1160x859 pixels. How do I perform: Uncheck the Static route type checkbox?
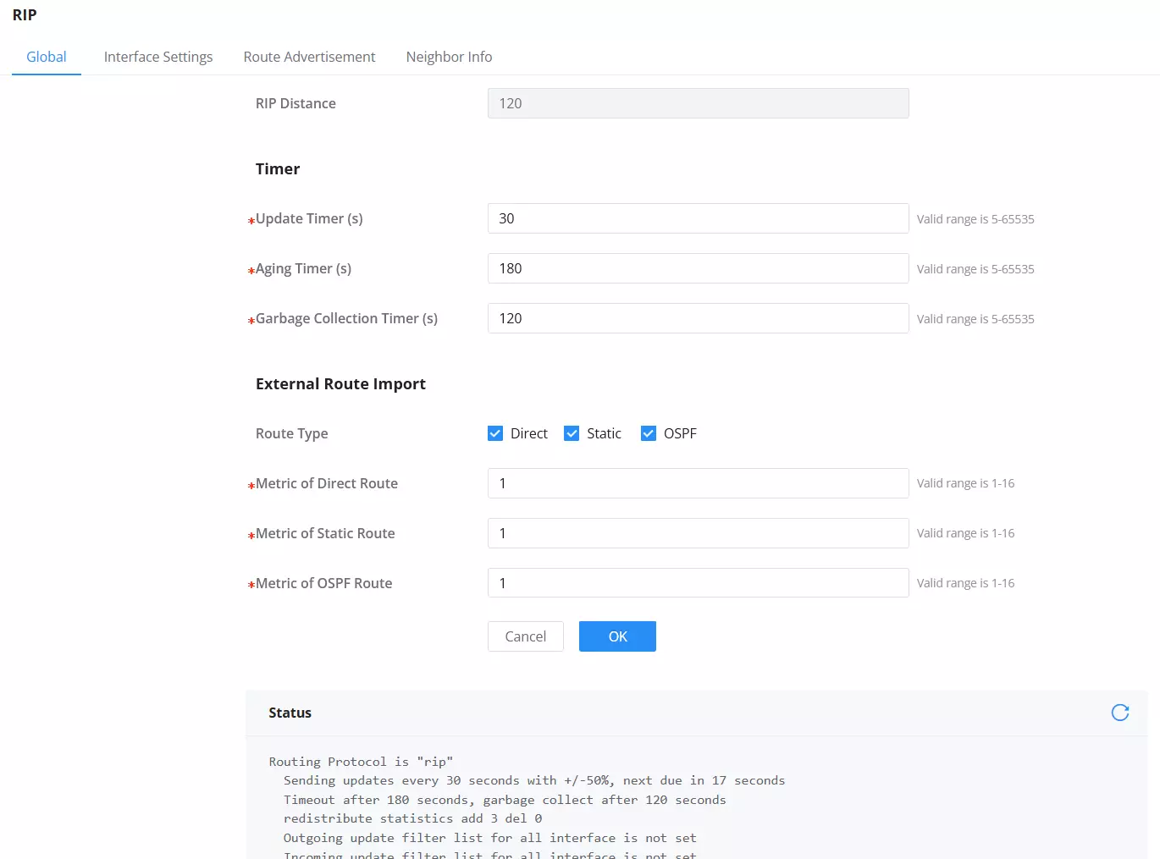[572, 433]
